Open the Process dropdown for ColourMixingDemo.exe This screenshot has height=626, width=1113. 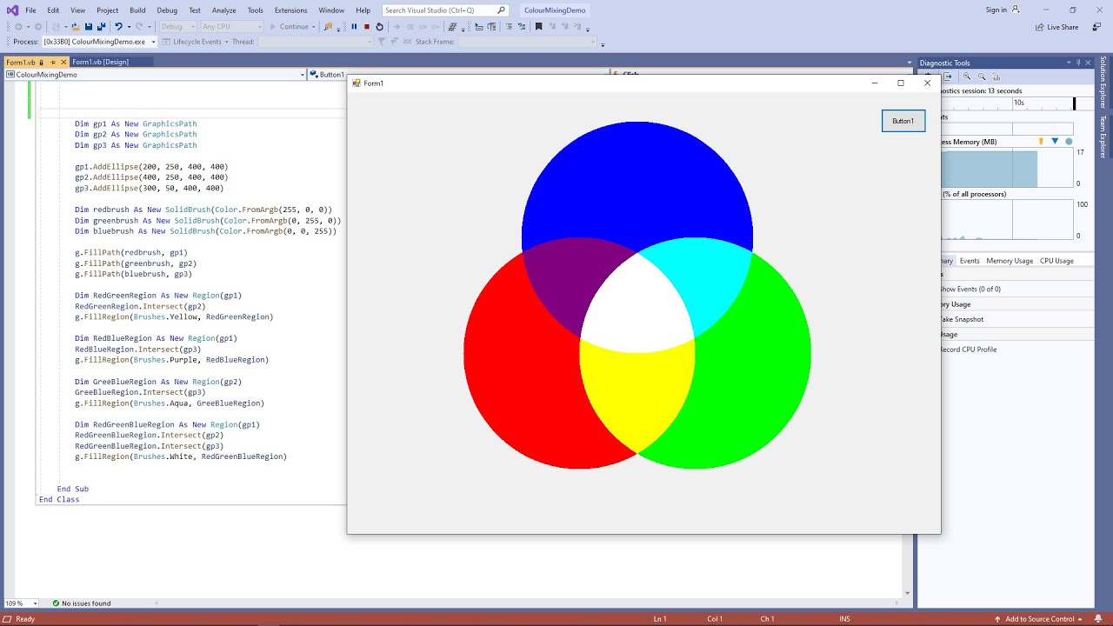tap(153, 41)
